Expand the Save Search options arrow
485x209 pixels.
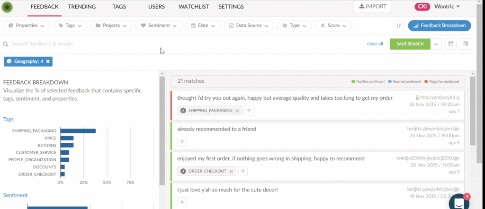pyautogui.click(x=436, y=44)
